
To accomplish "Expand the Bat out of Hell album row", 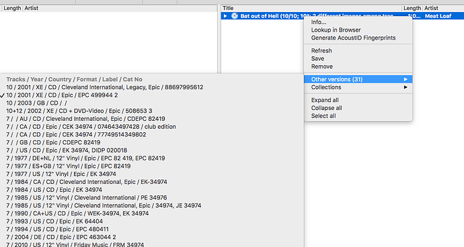I will pyautogui.click(x=225, y=16).
